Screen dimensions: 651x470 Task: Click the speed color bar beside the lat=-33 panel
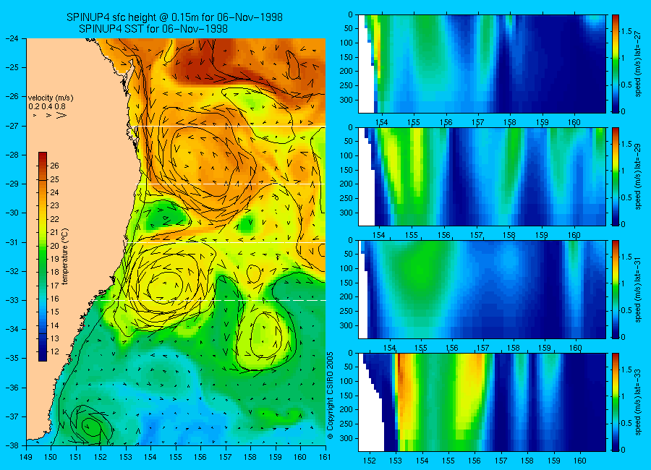(x=615, y=402)
